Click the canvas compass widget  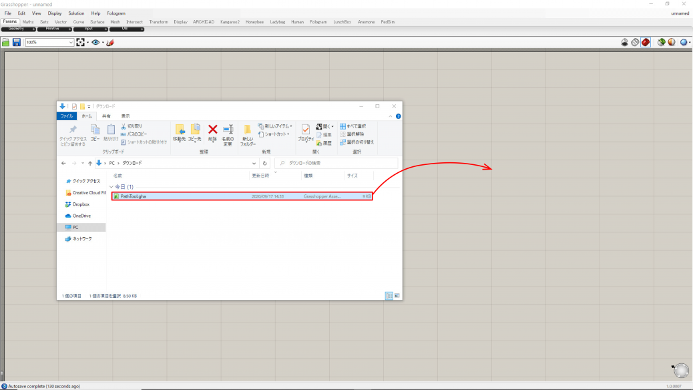point(680,371)
